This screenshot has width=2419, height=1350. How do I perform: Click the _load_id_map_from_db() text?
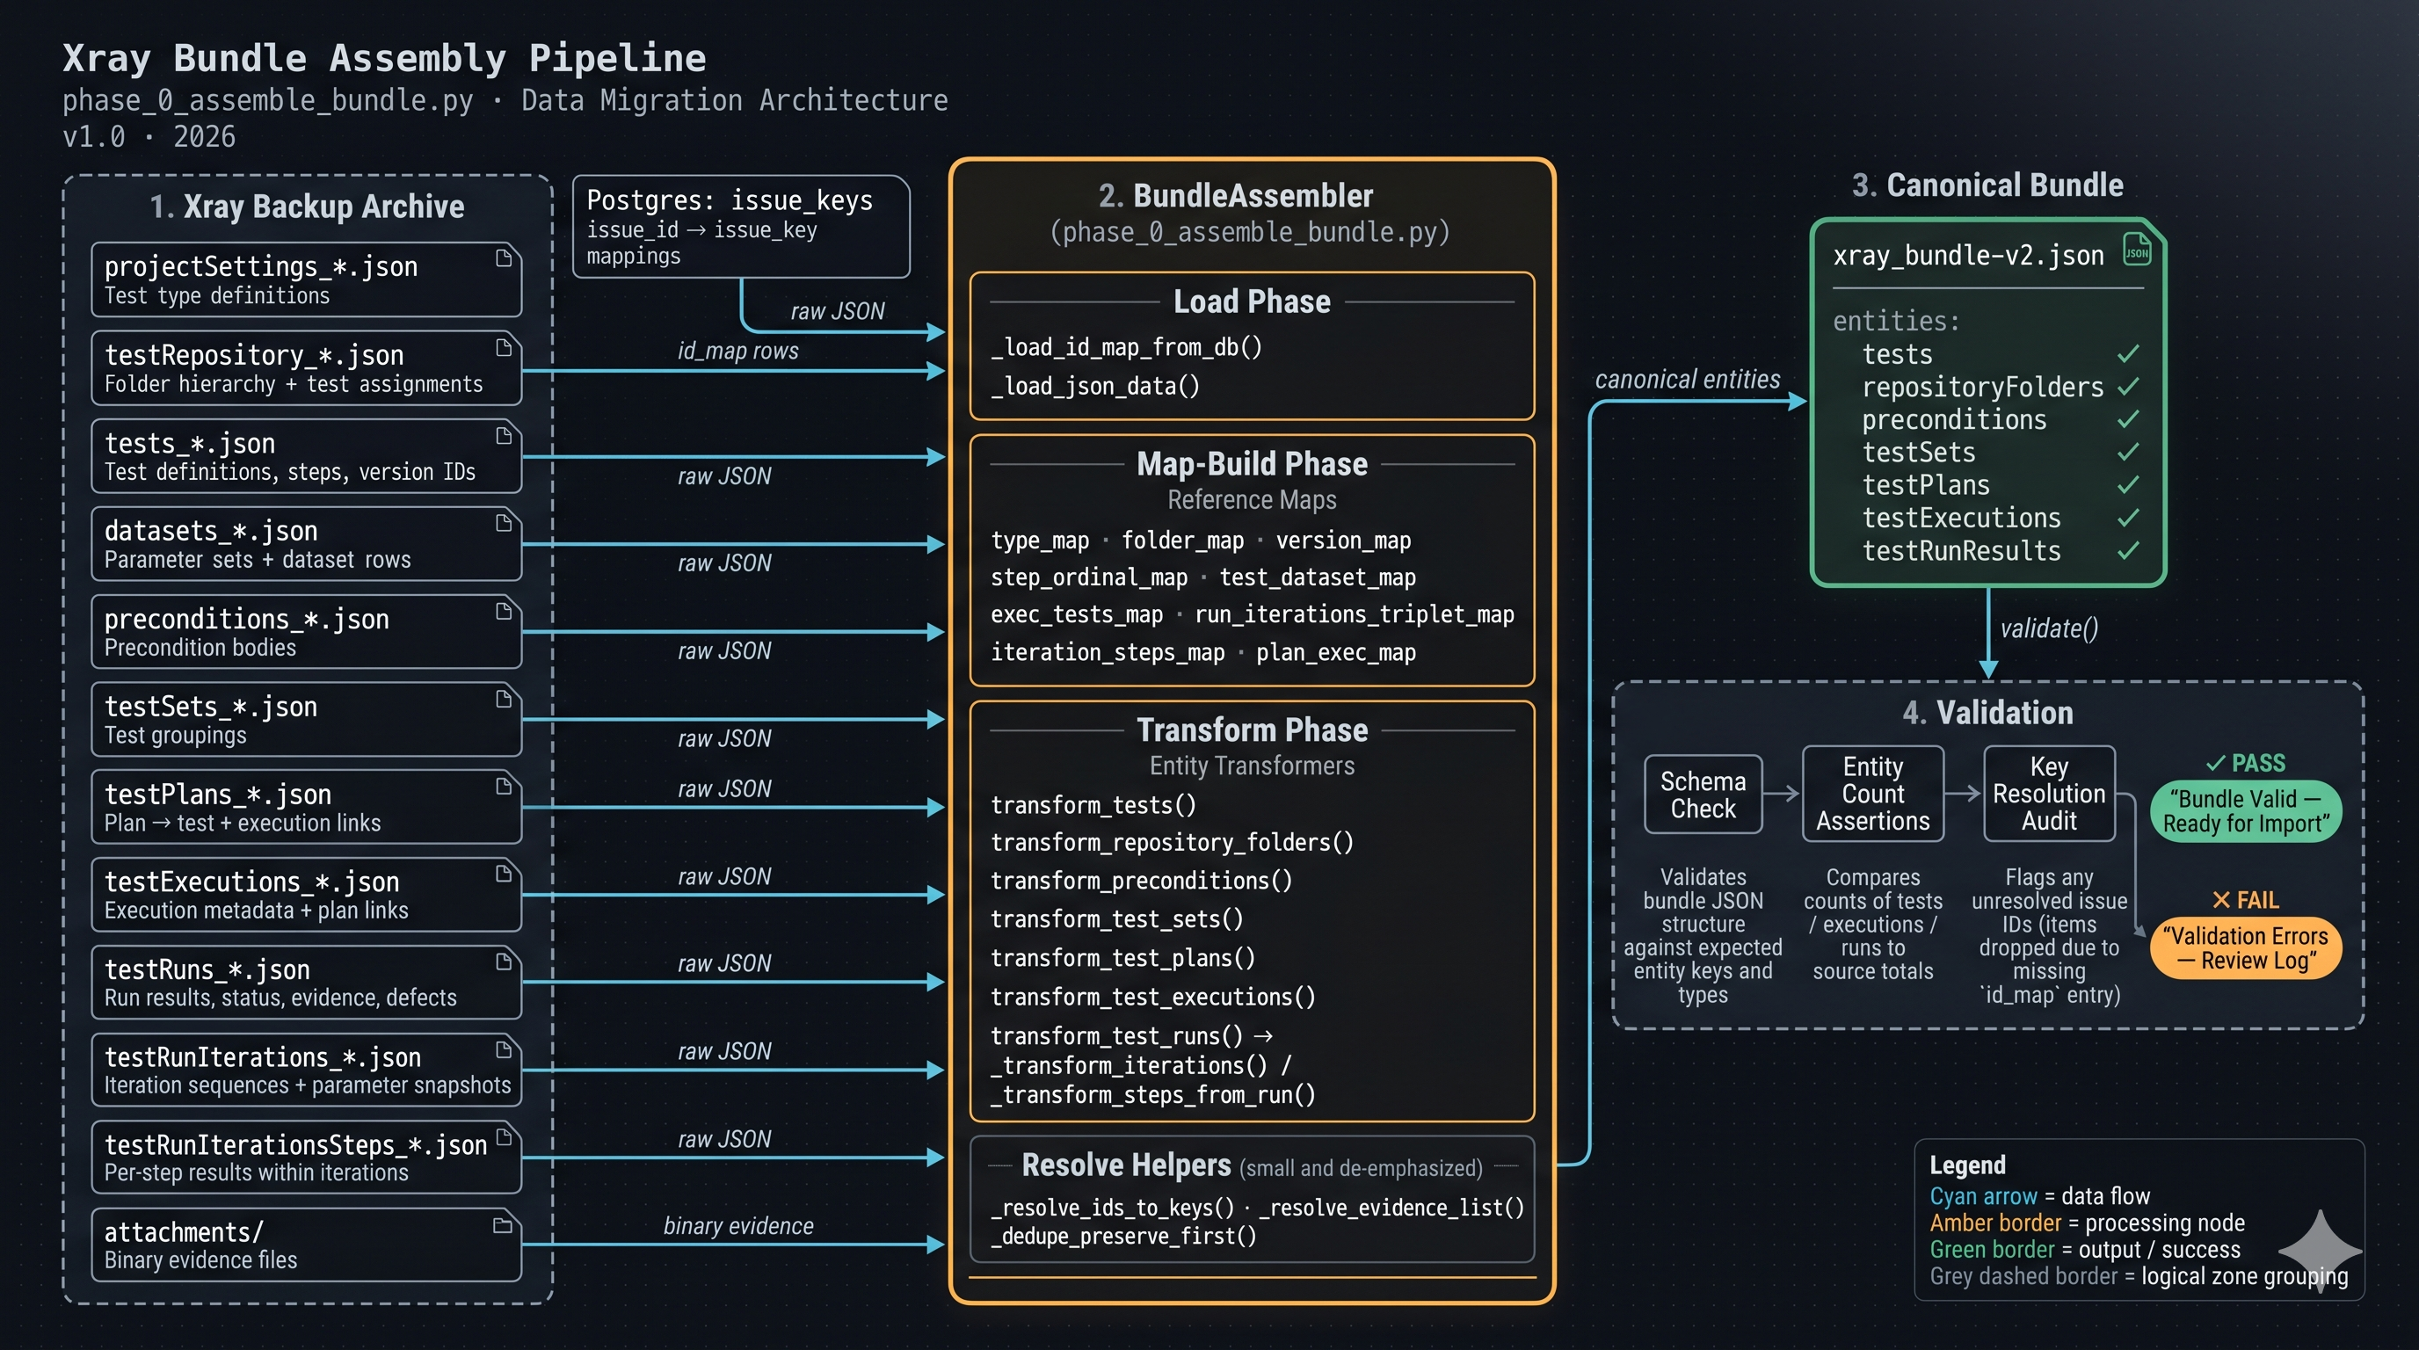1126,347
